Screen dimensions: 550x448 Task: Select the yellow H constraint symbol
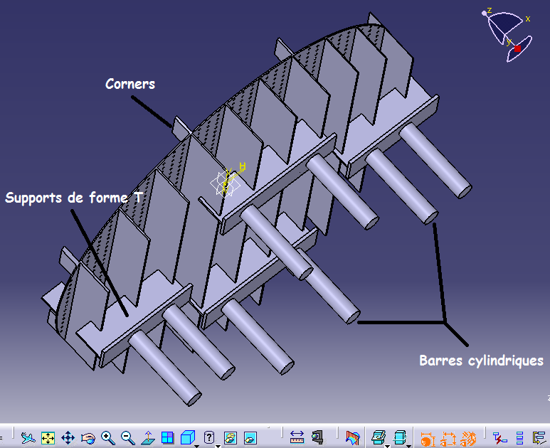point(242,166)
